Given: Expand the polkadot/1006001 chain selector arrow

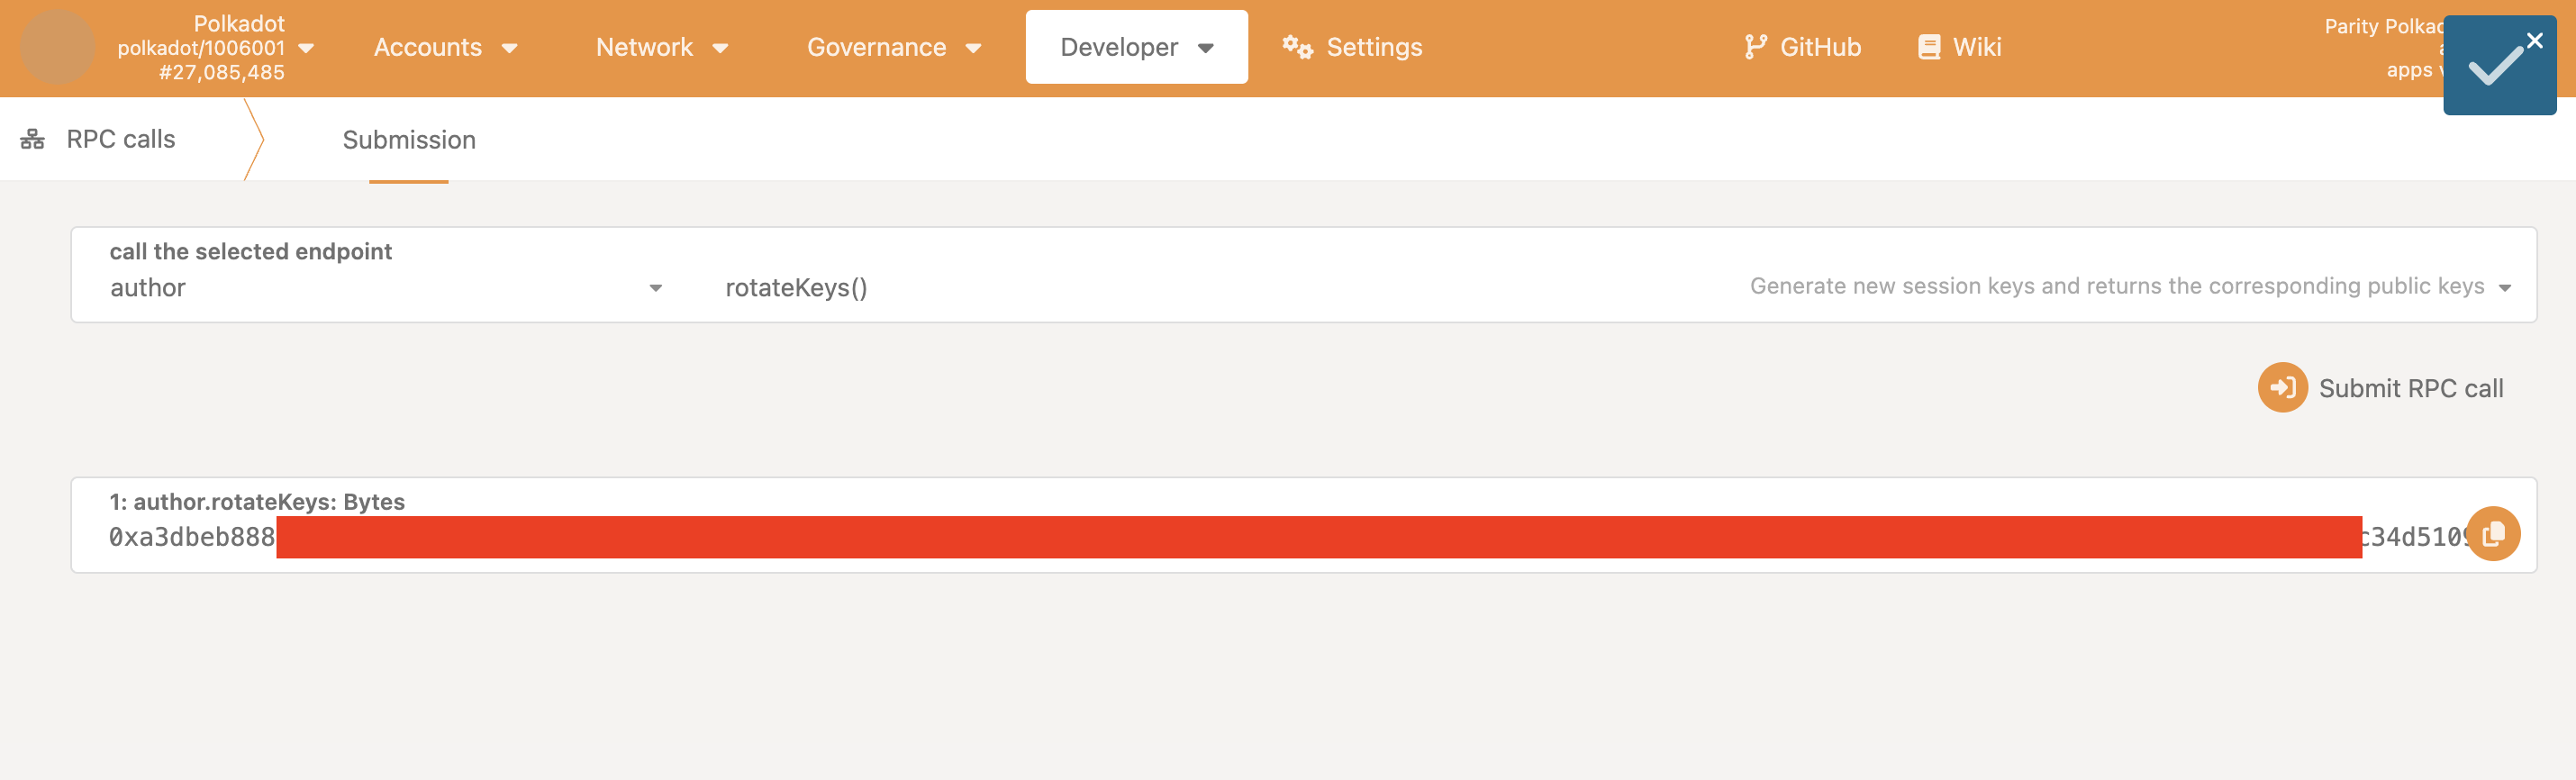Looking at the screenshot, I should pyautogui.click(x=307, y=48).
